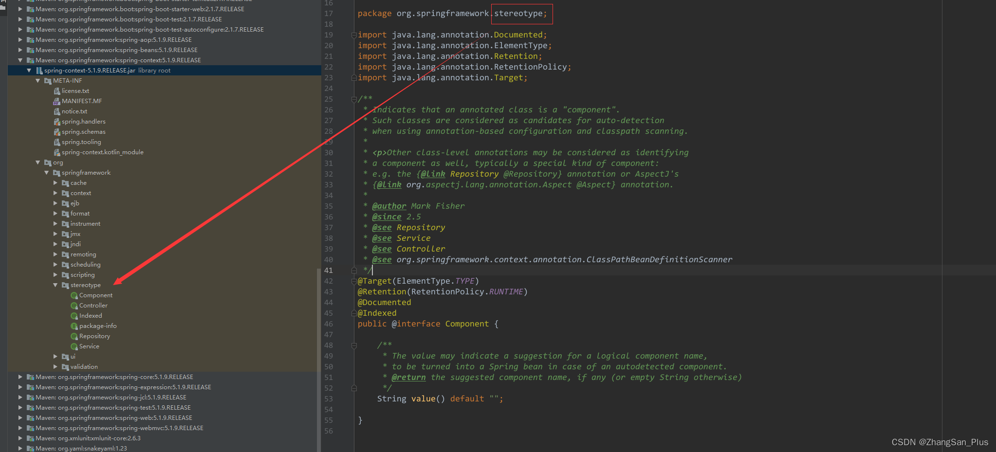Click the stereotype package folder icon
The height and width of the screenshot is (452, 996).
[x=65, y=285]
